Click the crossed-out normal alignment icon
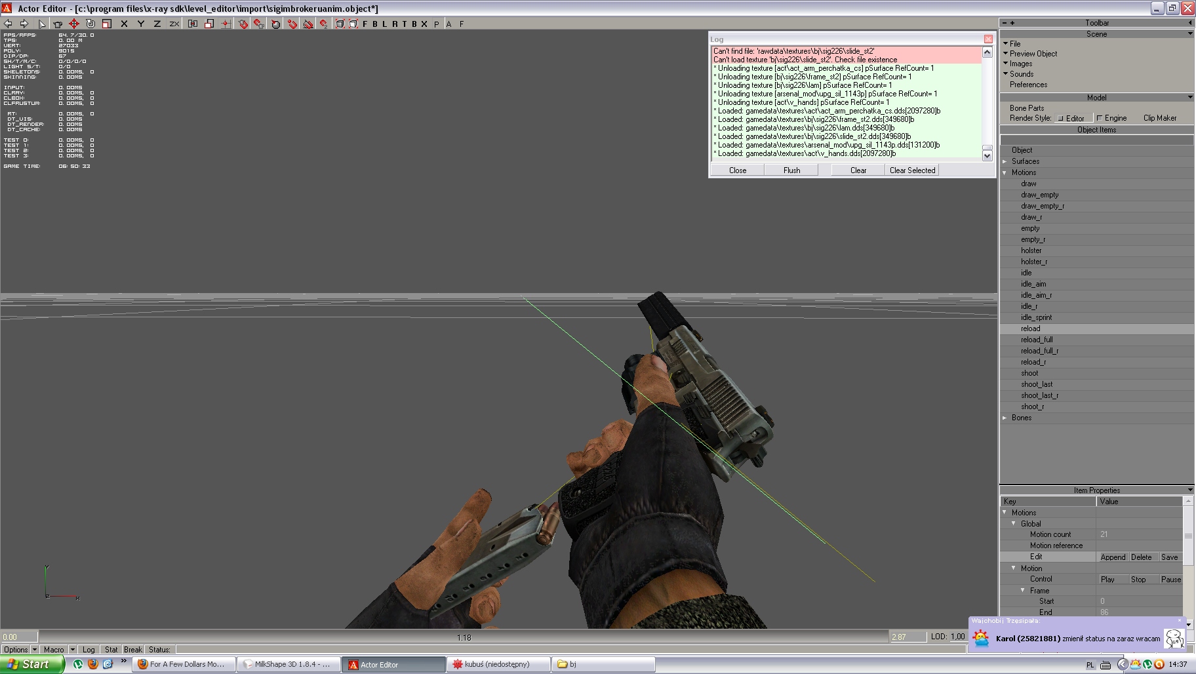 pyautogui.click(x=308, y=24)
